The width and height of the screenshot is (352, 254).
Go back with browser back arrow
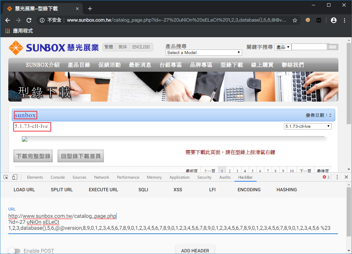[x=8, y=20]
